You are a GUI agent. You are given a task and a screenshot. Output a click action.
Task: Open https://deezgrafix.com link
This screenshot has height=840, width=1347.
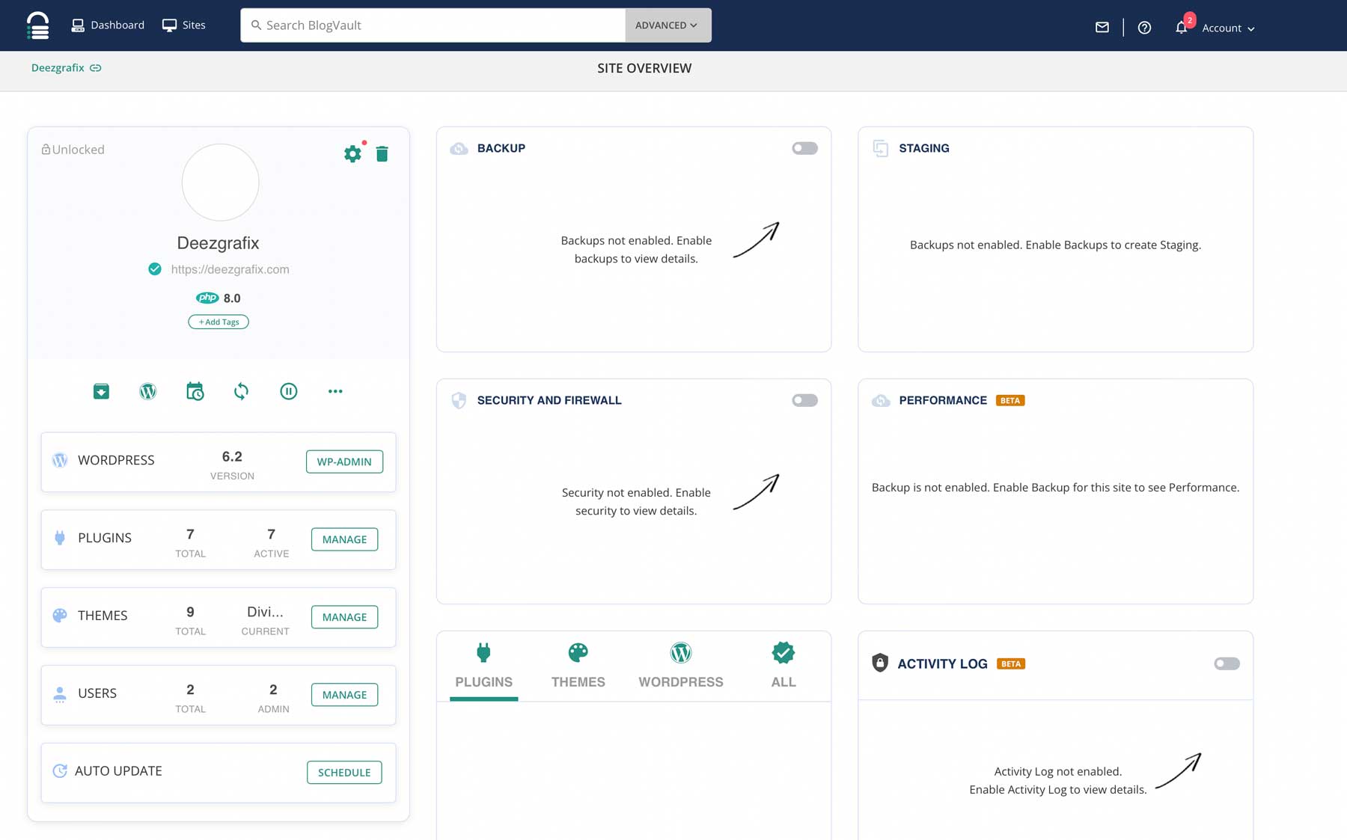pos(228,269)
